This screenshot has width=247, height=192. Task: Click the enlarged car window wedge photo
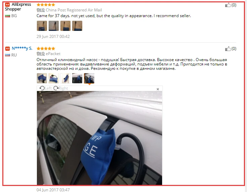pos(99,138)
